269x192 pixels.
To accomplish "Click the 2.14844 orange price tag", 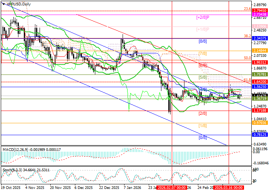I will pyautogui.click(x=260, y=50).
